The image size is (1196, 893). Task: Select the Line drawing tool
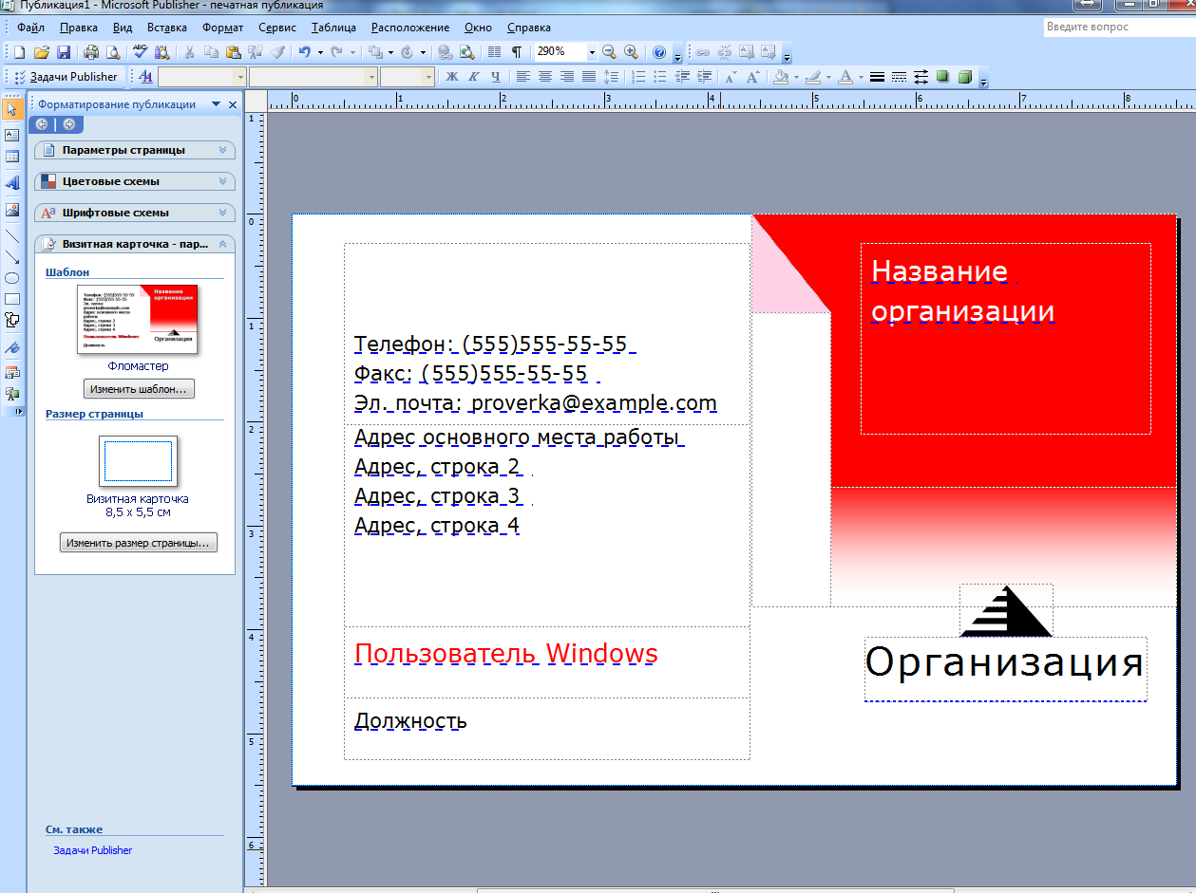(x=12, y=234)
